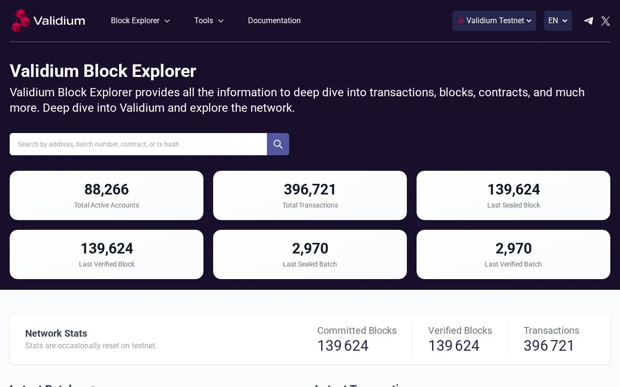Click the Last Sealed Batch label

pyautogui.click(x=310, y=264)
